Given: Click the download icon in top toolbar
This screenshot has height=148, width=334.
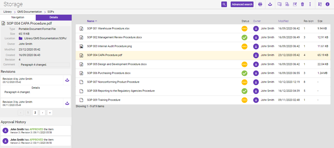Looking at the screenshot, I should tap(270, 4).
